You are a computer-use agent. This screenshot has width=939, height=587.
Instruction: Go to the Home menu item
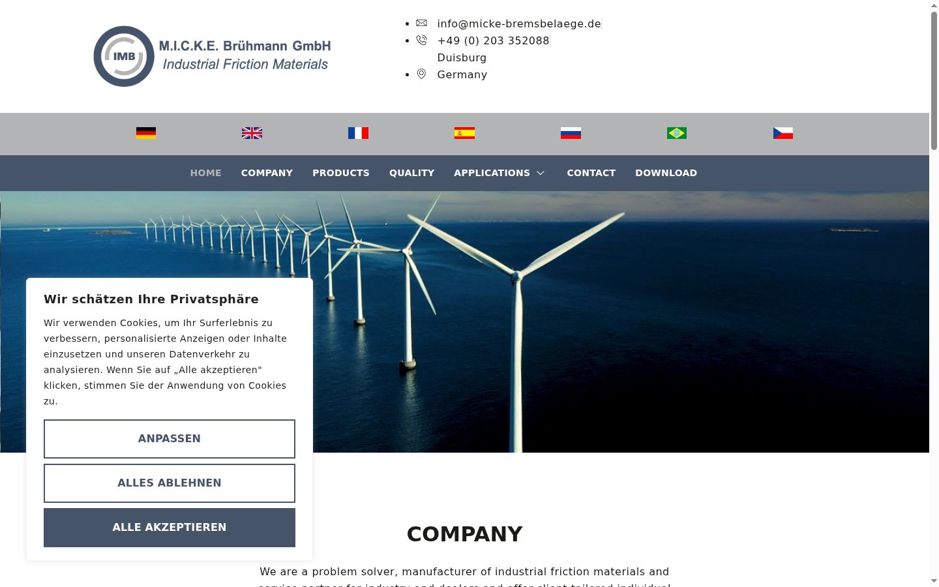click(x=205, y=173)
